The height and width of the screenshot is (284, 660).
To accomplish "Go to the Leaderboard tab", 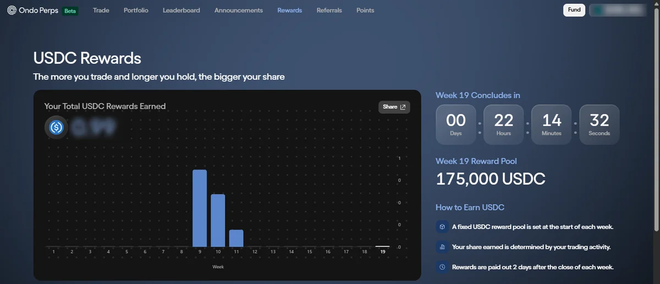I will coord(182,10).
